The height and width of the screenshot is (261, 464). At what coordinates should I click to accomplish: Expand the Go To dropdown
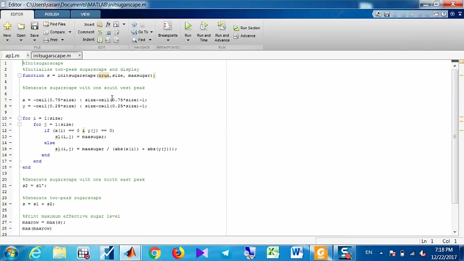pyautogui.click(x=152, y=32)
